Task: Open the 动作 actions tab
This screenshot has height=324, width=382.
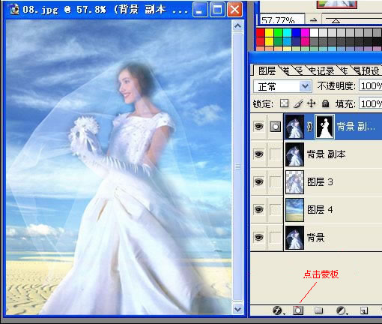Action: [344, 70]
